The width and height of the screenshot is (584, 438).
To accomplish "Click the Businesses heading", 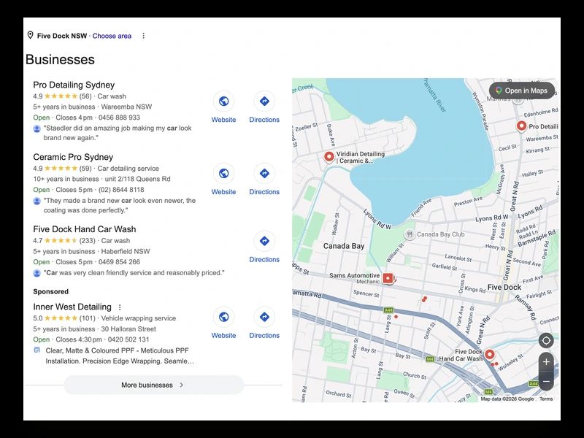I will pyautogui.click(x=60, y=60).
